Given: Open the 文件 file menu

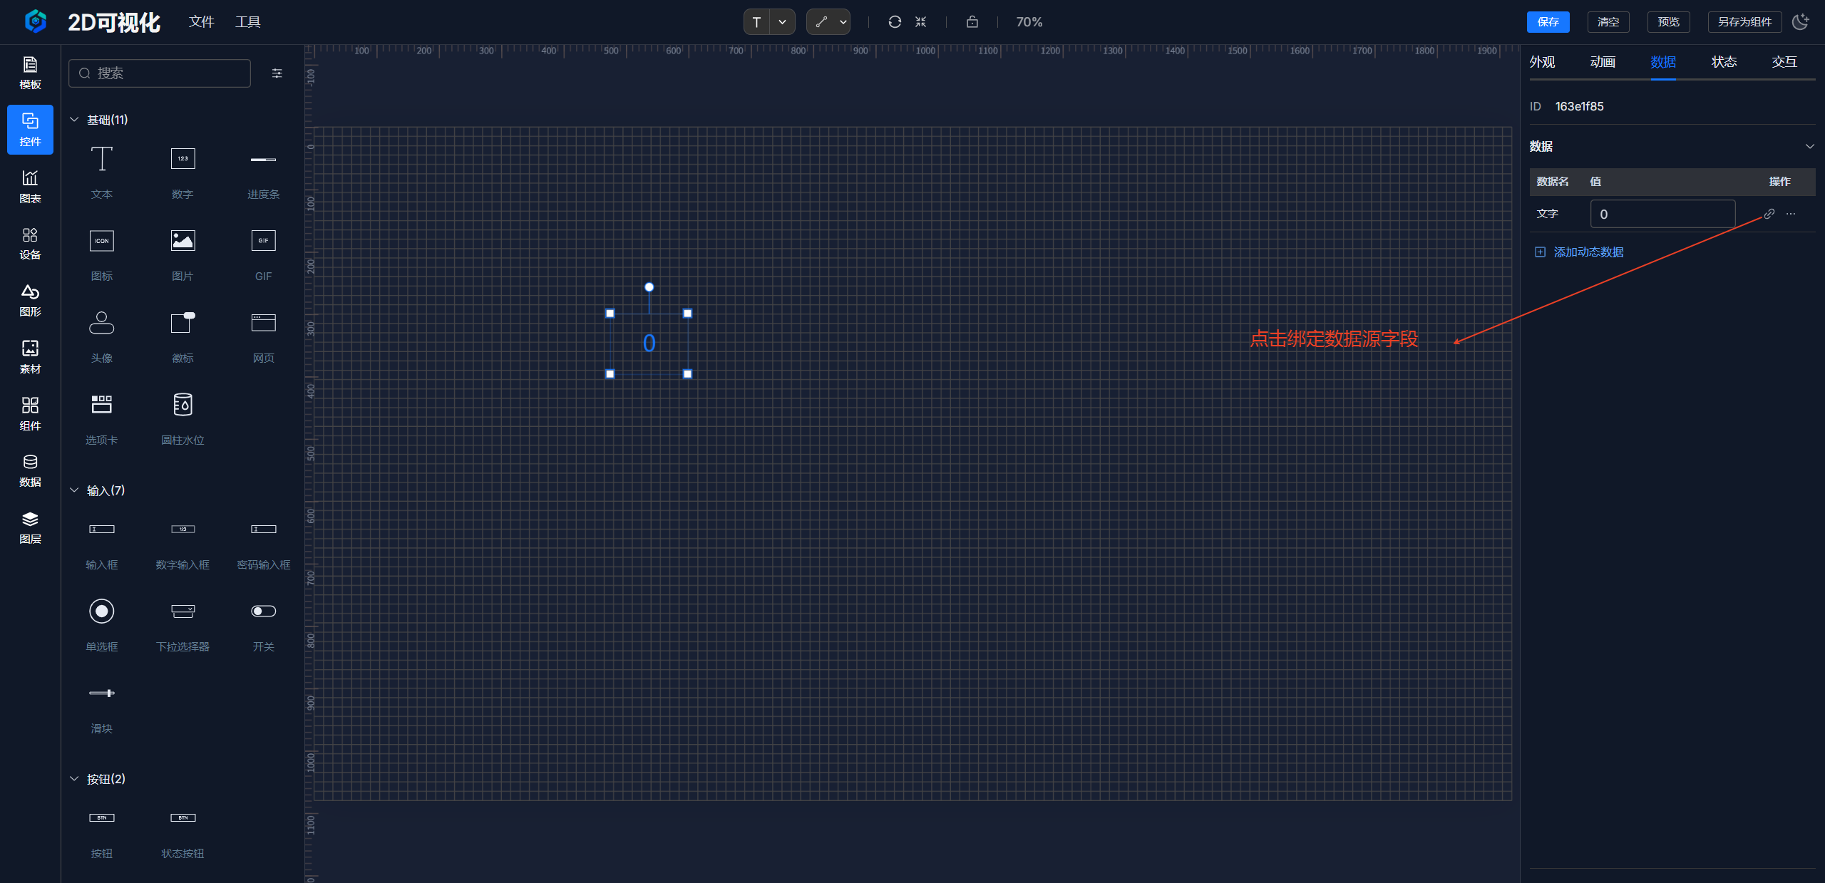Looking at the screenshot, I should tap(201, 22).
